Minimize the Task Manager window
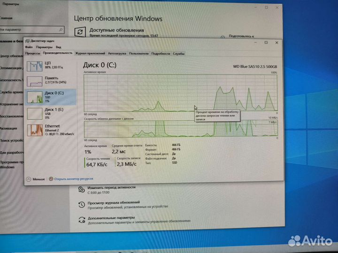This screenshot has height=253, width=338. [256, 43]
